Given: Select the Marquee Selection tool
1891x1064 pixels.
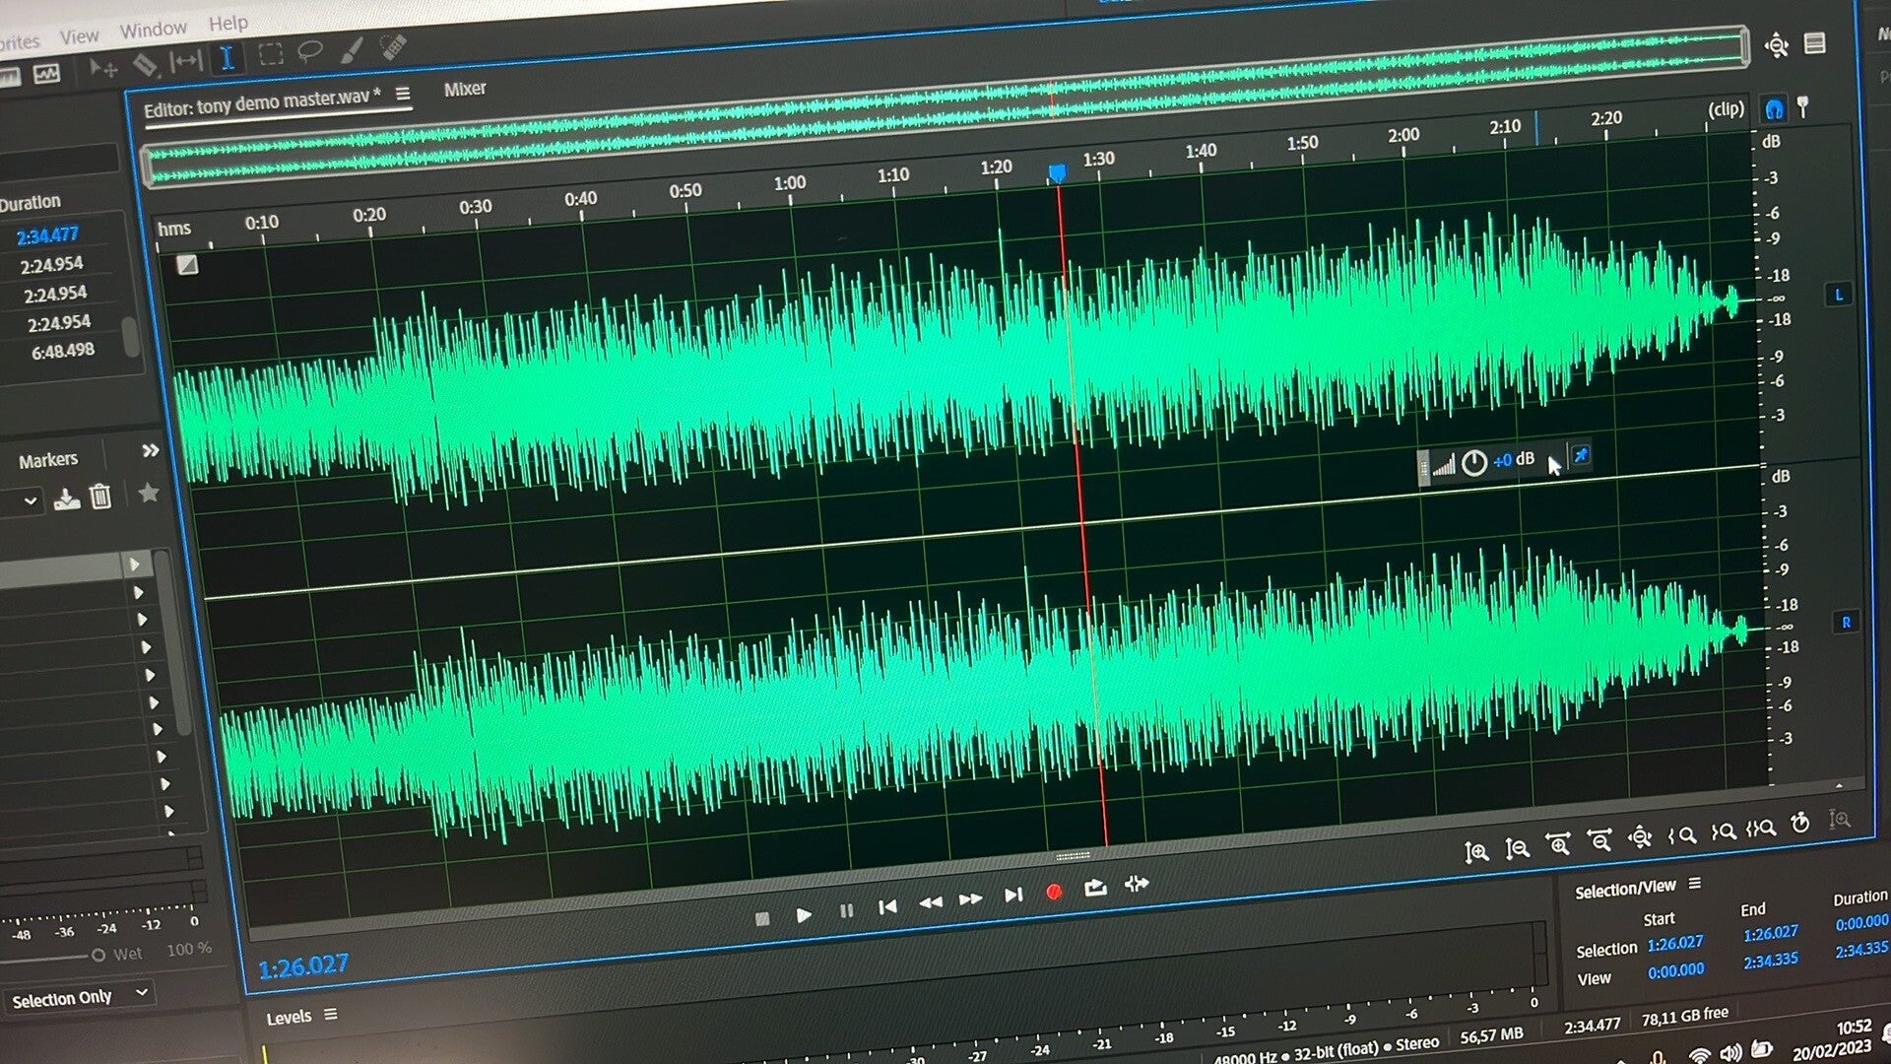Looking at the screenshot, I should coord(270,55).
